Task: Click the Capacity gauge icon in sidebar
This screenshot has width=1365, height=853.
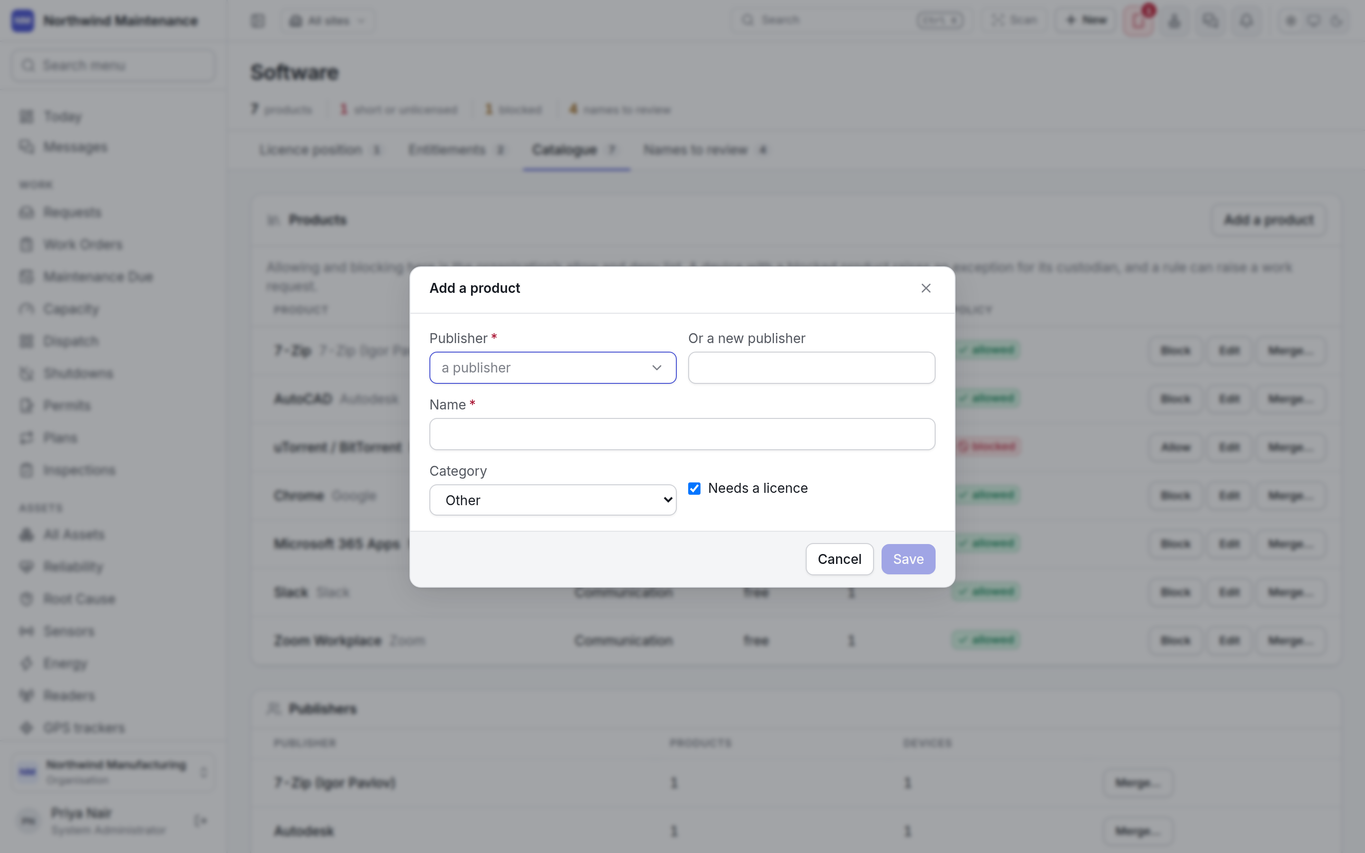Action: point(27,309)
